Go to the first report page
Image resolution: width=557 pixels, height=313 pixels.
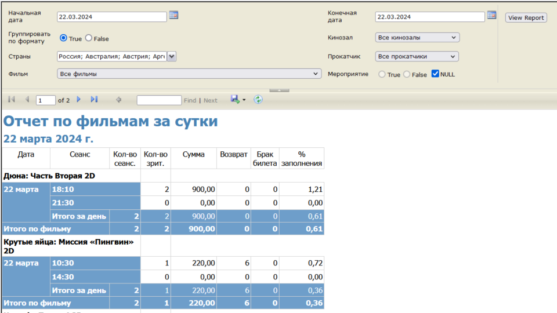(x=12, y=100)
